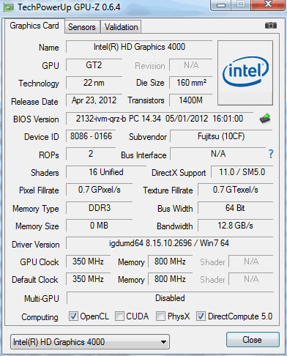The image size is (287, 356).
Task: Click the camera screenshot icon
Action: coord(271,25)
